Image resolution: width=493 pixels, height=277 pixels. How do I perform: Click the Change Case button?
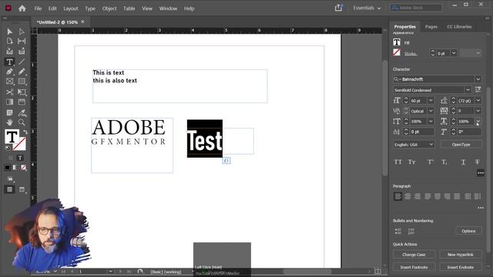pyautogui.click(x=414, y=255)
